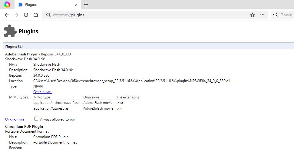Click the Chromium PDF Plugin heading
The width and height of the screenshot is (294, 149).
tap(24, 127)
